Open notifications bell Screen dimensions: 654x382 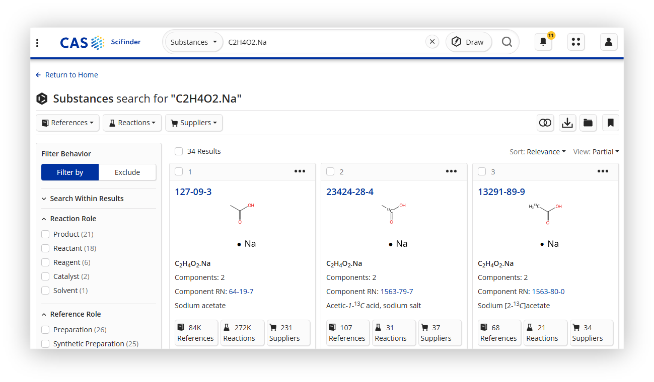(x=543, y=42)
